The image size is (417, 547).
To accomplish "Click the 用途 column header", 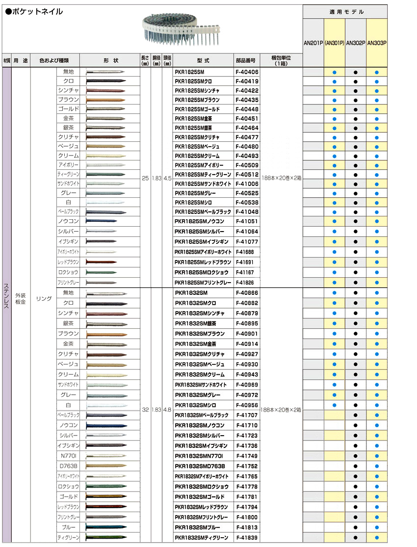I will click(21, 60).
